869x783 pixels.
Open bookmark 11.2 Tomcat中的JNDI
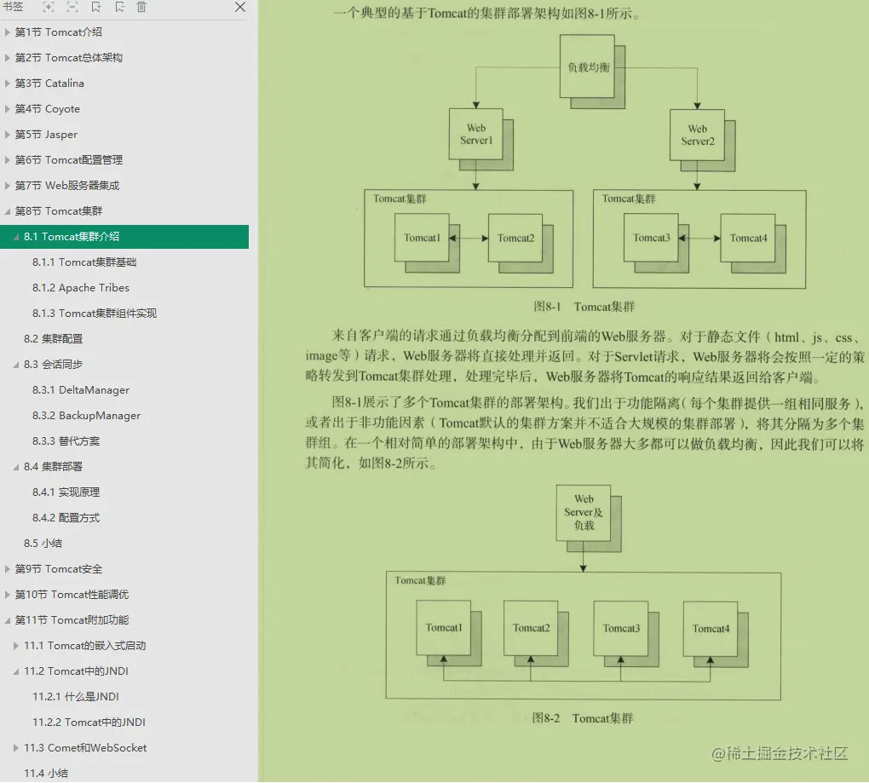coord(76,671)
